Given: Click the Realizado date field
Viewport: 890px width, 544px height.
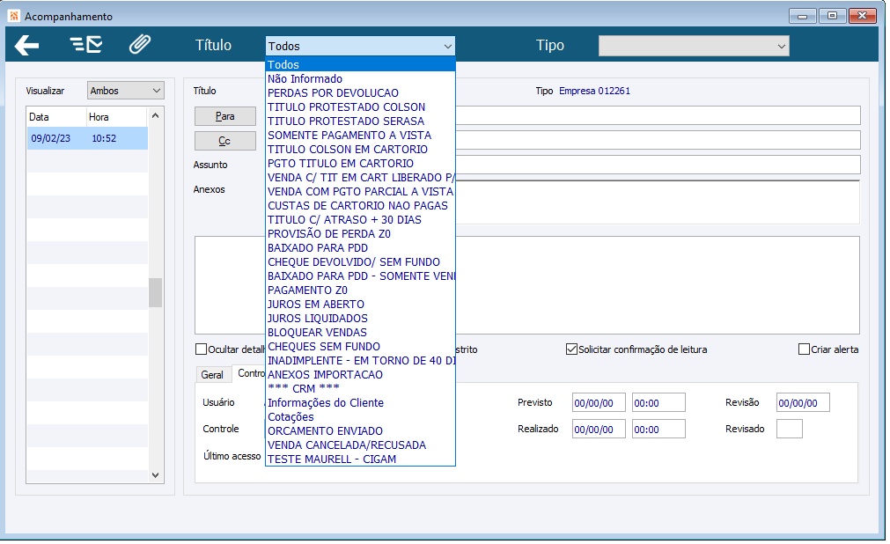Looking at the screenshot, I should [x=599, y=430].
